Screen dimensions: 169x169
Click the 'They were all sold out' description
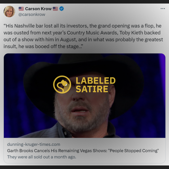[x=42, y=157]
